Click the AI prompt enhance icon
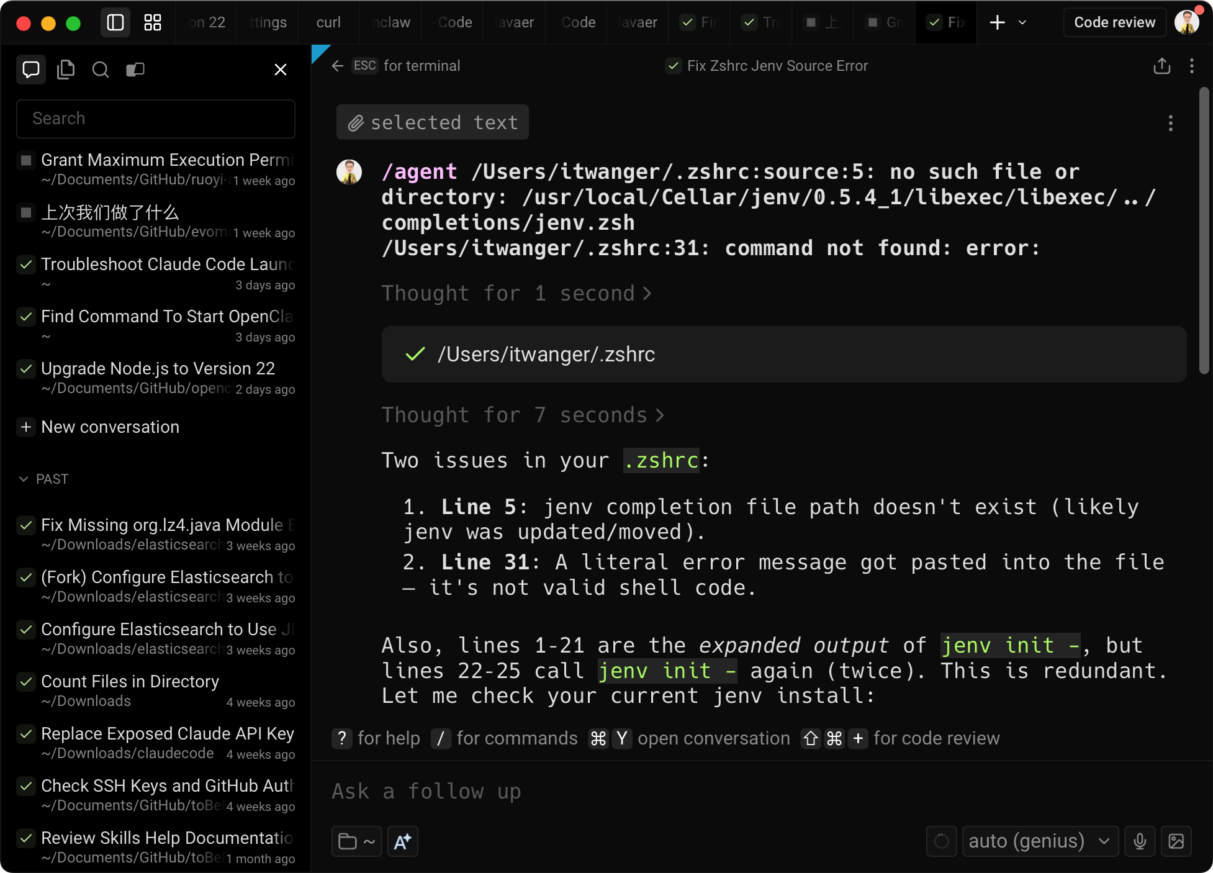Image resolution: width=1213 pixels, height=873 pixels. point(403,841)
